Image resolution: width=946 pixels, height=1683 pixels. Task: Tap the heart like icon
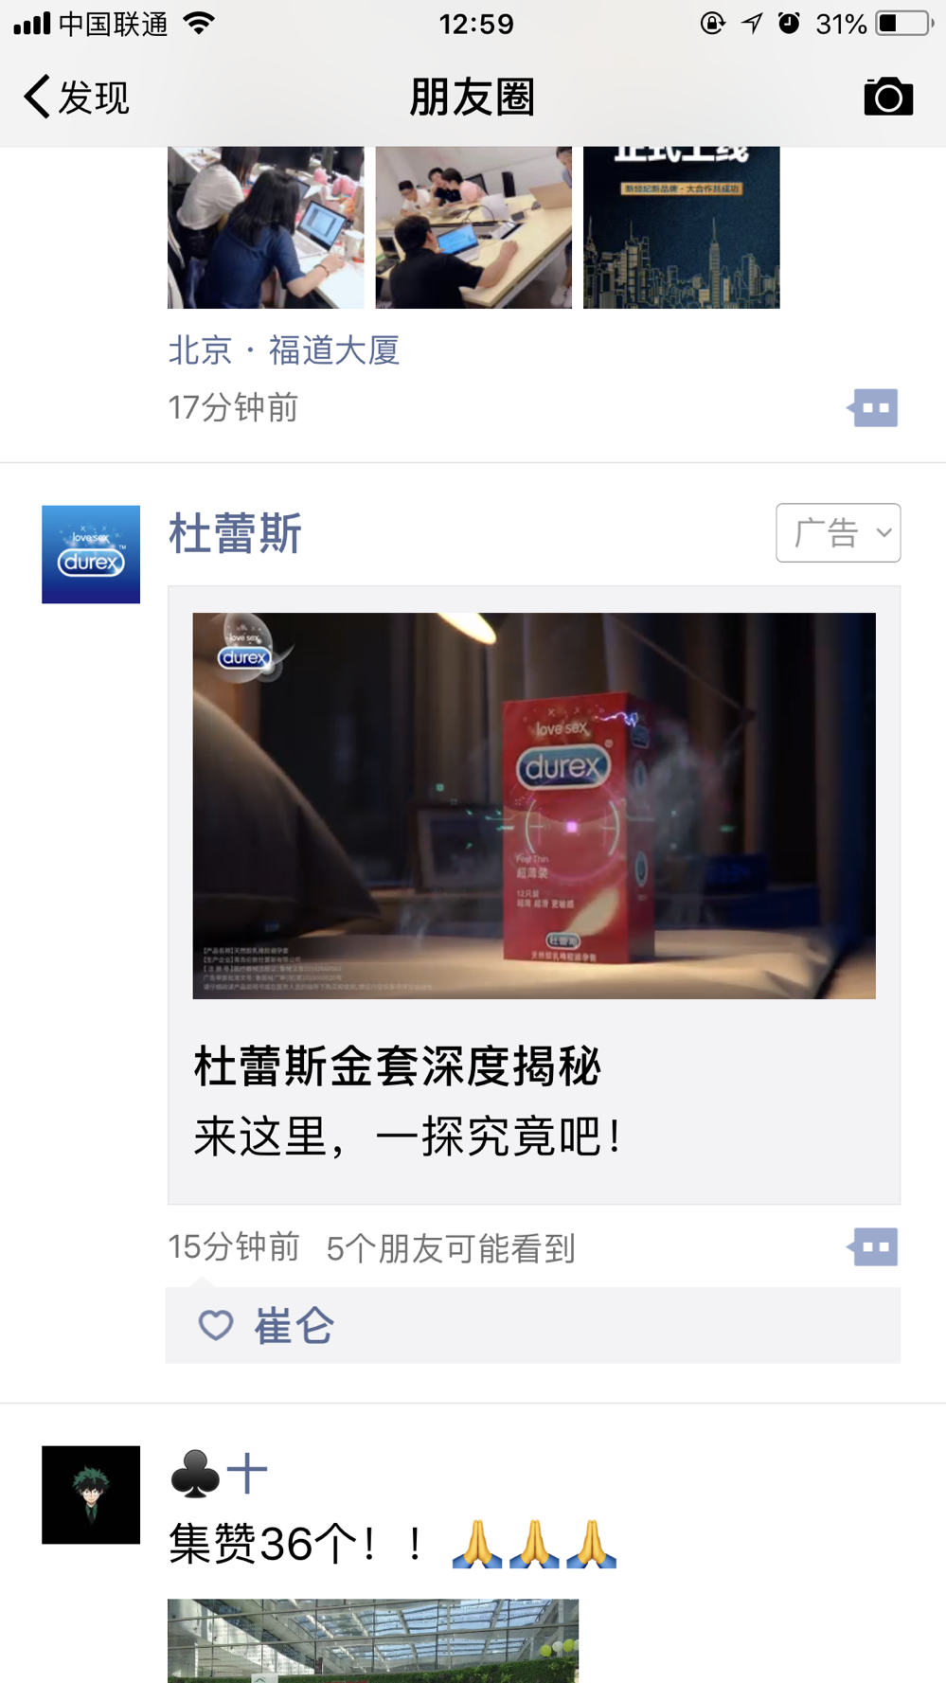216,1325
